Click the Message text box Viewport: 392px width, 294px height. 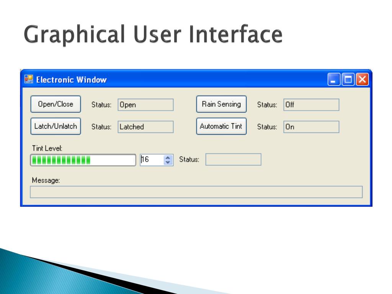click(x=196, y=192)
